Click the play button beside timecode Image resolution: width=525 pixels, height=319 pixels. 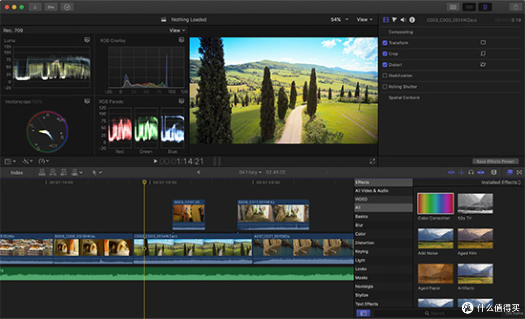[x=155, y=161]
